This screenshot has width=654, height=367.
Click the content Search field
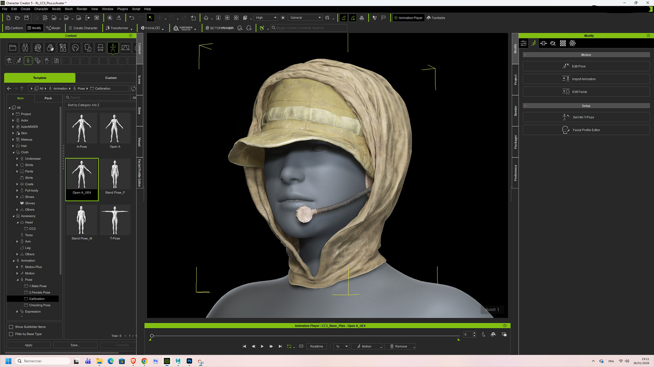[x=98, y=98]
